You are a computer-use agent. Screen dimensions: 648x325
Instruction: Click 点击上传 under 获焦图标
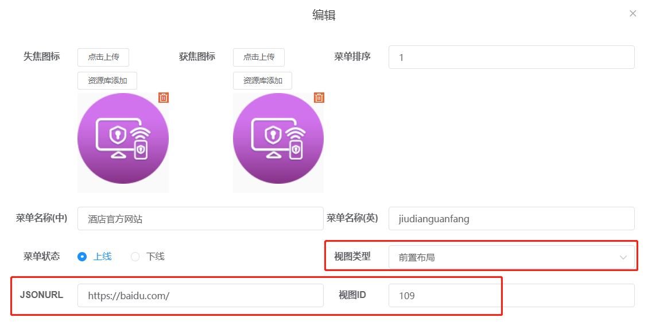click(259, 57)
